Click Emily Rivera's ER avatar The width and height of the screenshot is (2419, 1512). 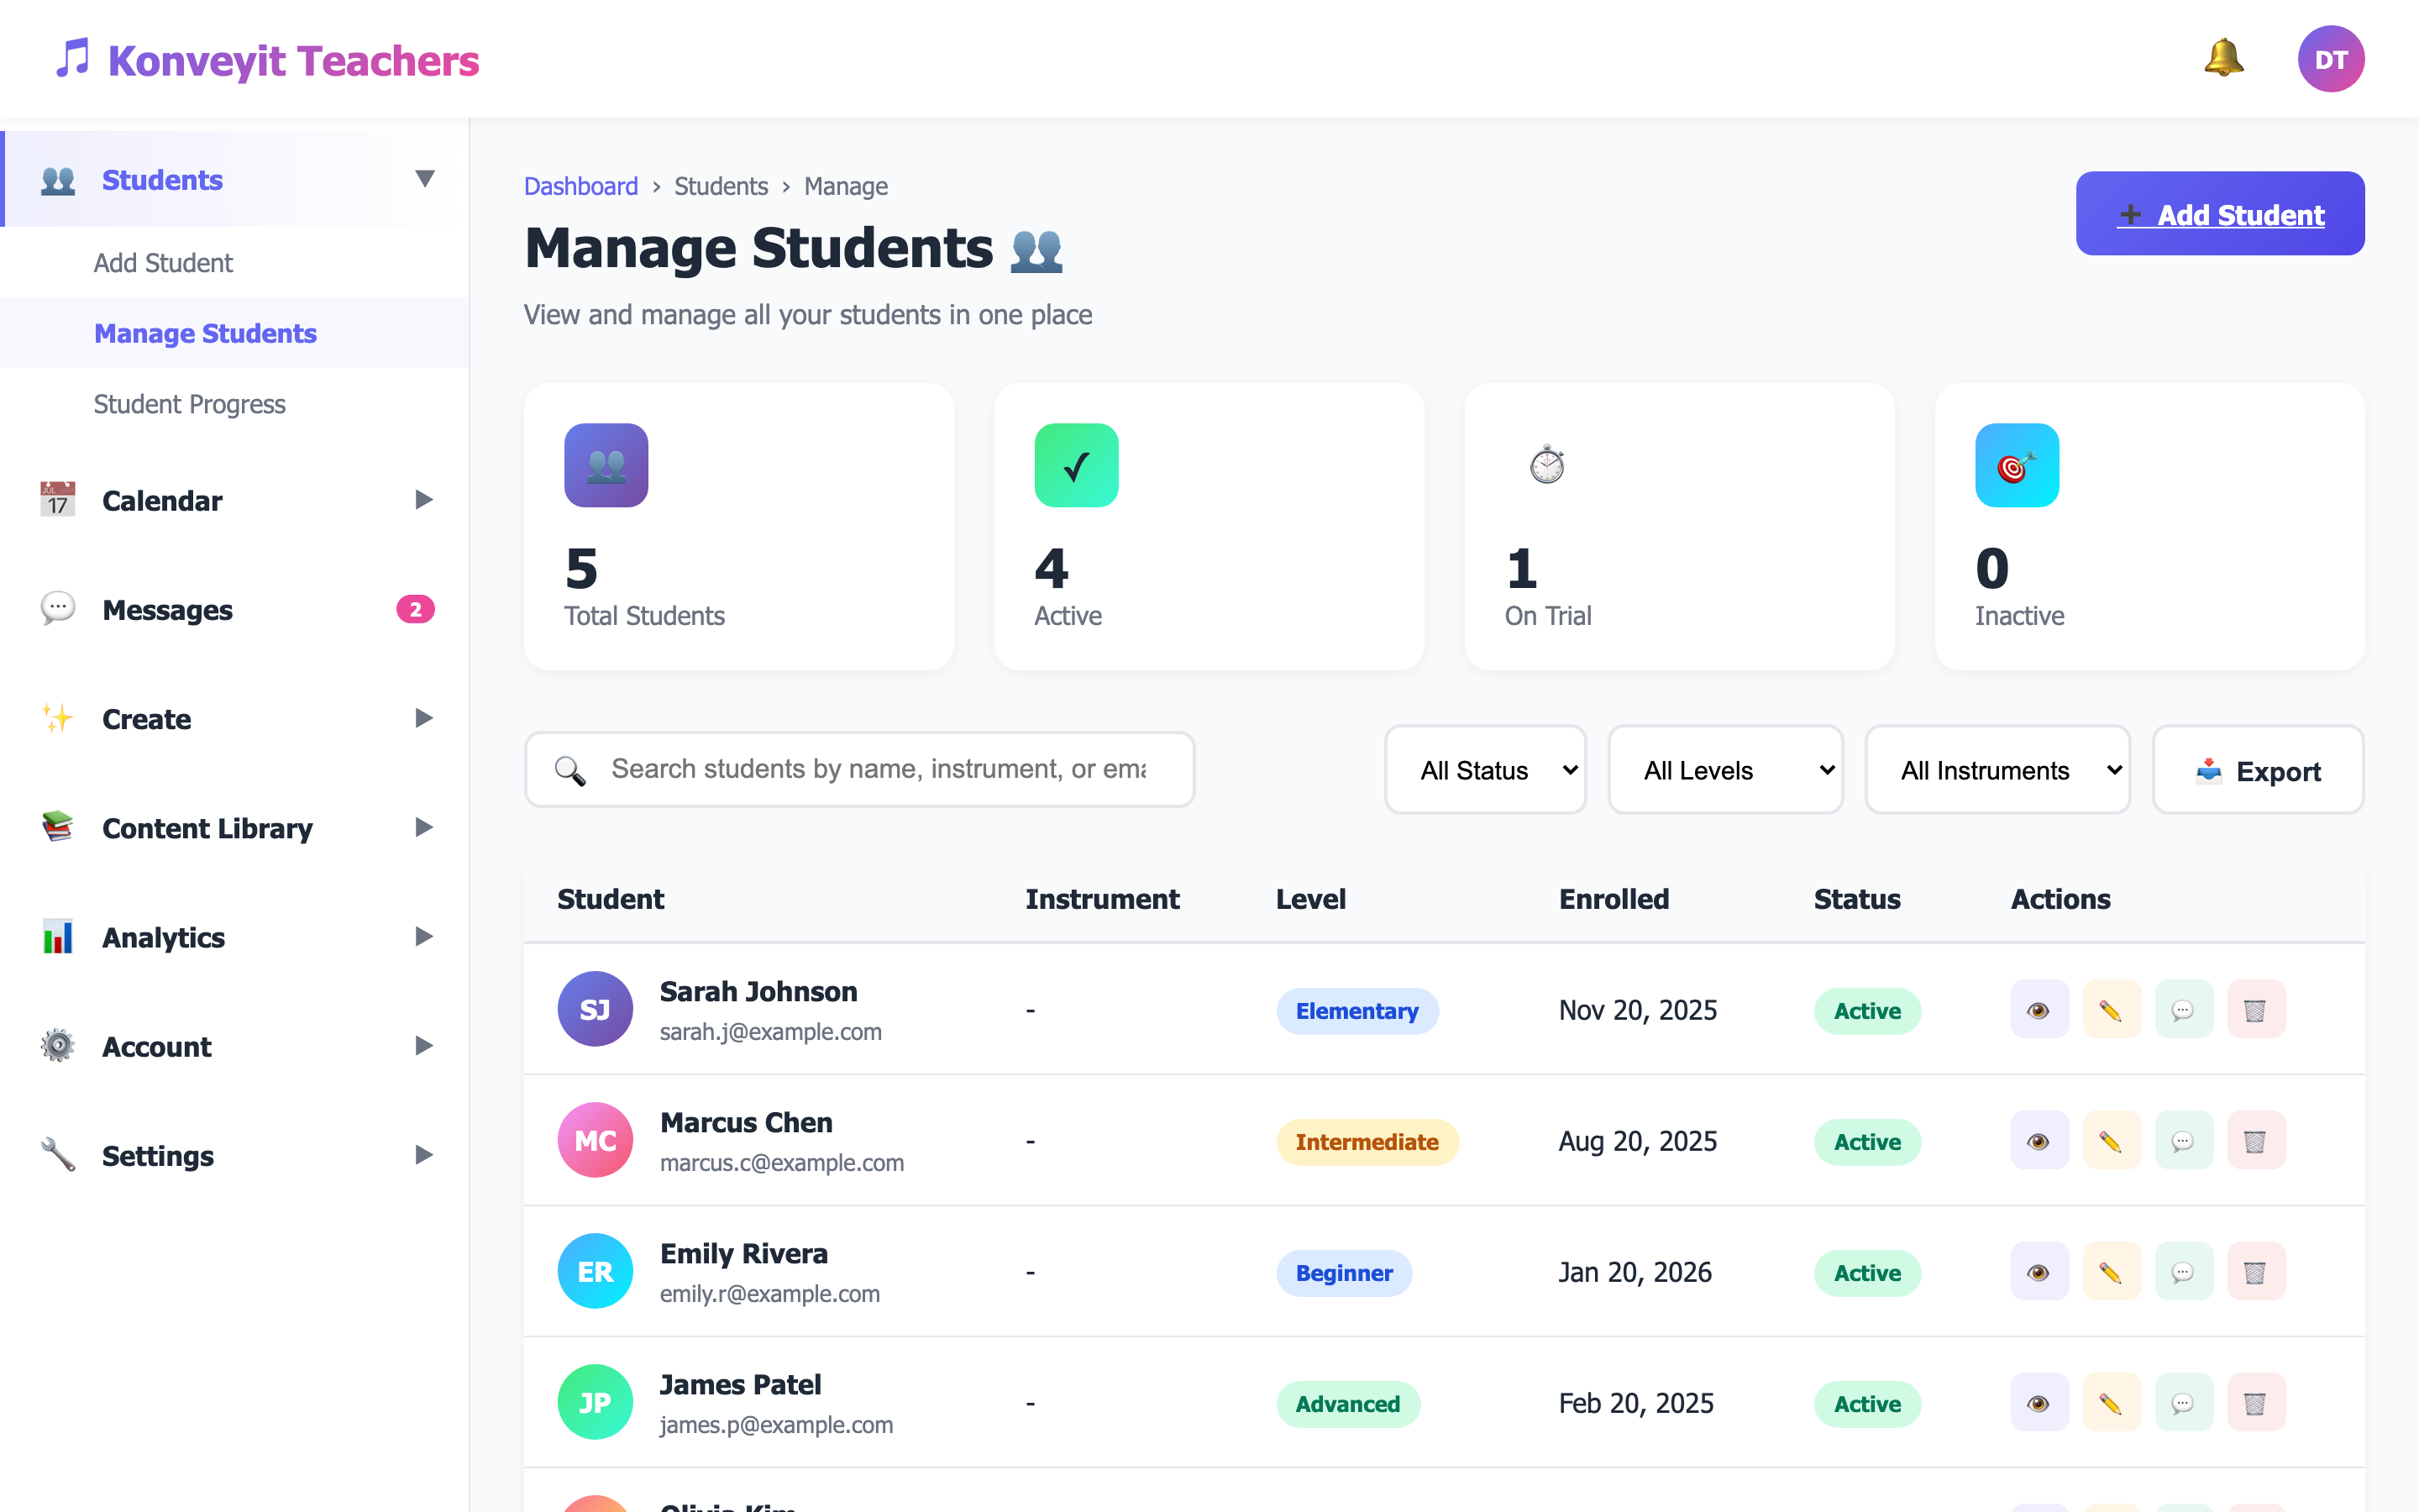point(595,1272)
